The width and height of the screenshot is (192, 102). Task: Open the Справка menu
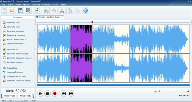[63, 5]
